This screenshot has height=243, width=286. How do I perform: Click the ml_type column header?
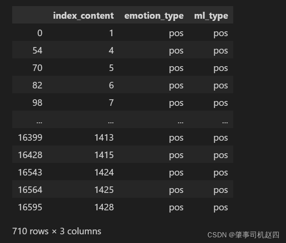point(211,16)
